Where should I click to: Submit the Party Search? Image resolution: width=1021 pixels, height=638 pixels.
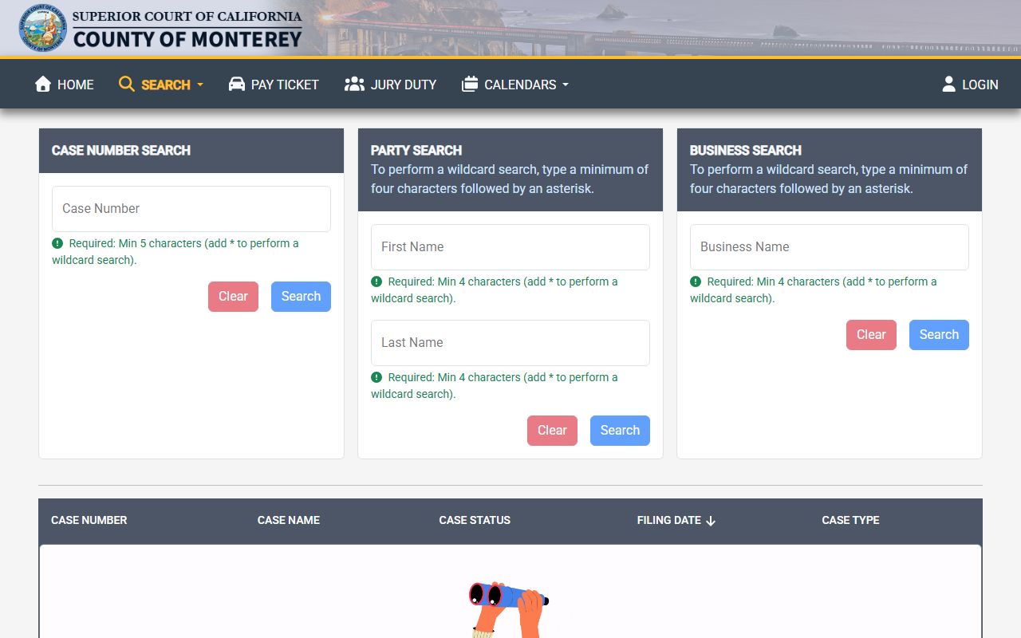(x=620, y=431)
